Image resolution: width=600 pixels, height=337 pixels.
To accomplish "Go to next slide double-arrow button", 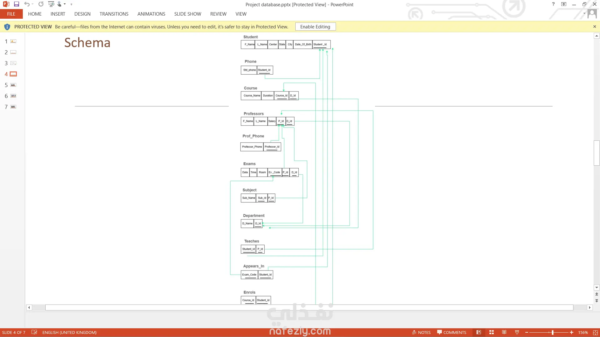I will pyautogui.click(x=597, y=301).
